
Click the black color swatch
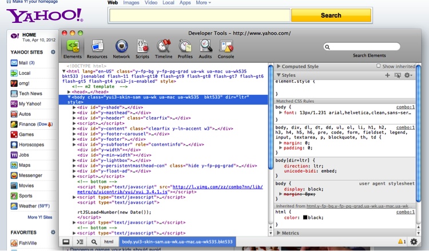point(305,218)
